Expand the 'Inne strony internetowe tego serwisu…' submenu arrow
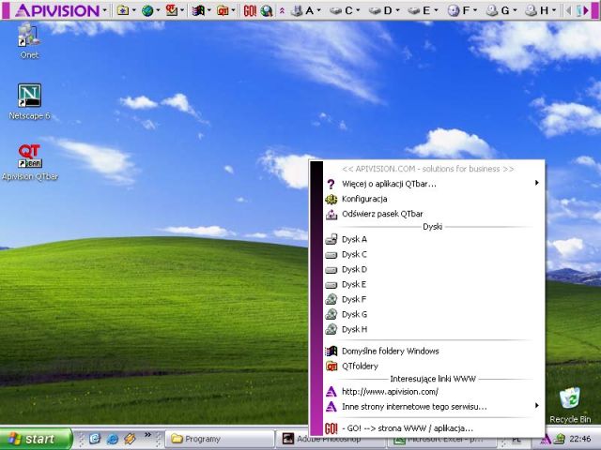This screenshot has height=450, width=601. click(537, 405)
